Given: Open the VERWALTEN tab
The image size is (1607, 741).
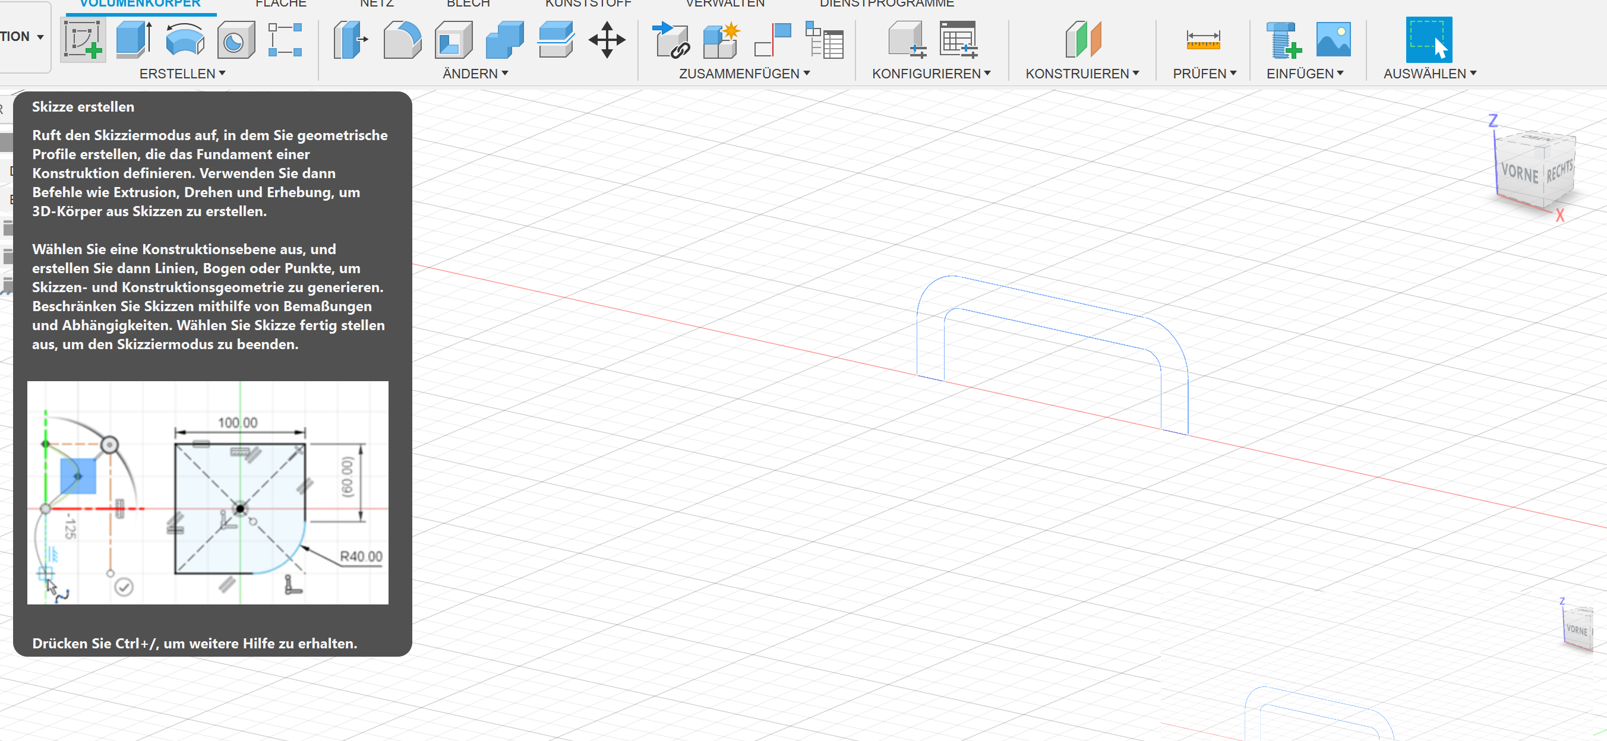Looking at the screenshot, I should 725,4.
